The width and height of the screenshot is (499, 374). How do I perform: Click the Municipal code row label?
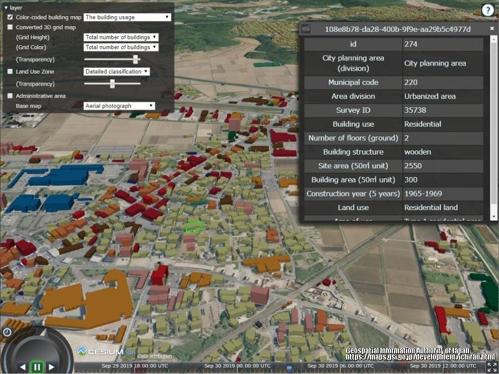pos(353,82)
